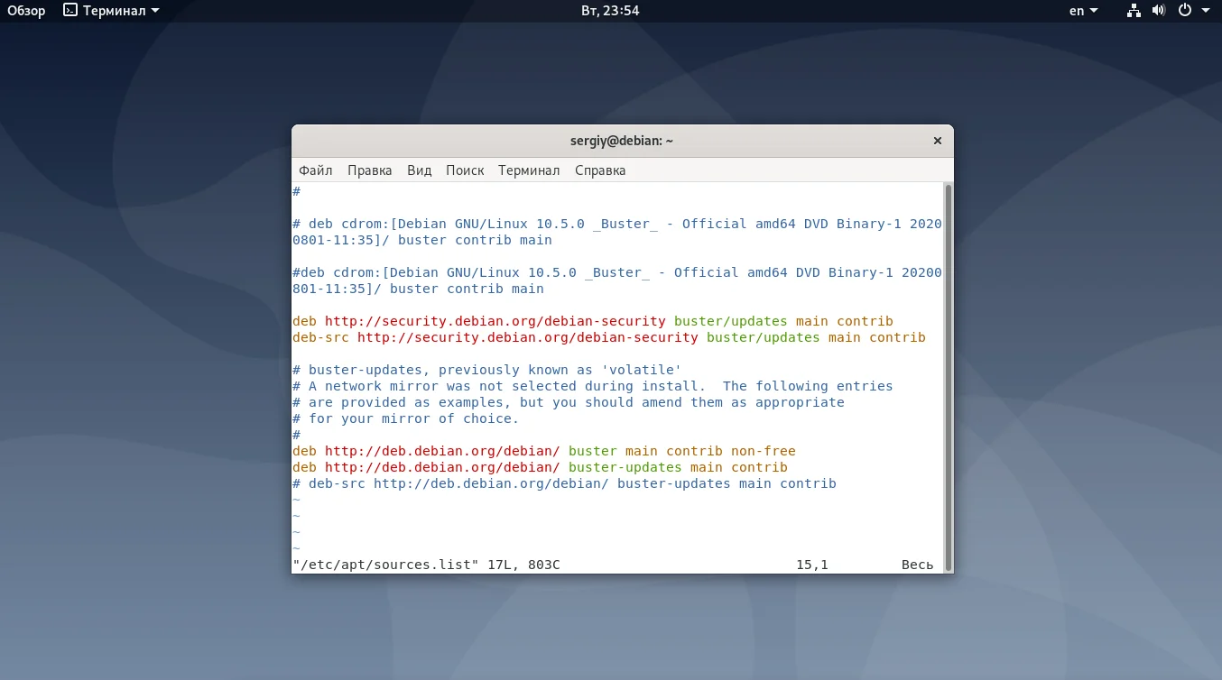1222x680 pixels.
Task: Click the terminal vertical scrollbar
Action: point(948,376)
